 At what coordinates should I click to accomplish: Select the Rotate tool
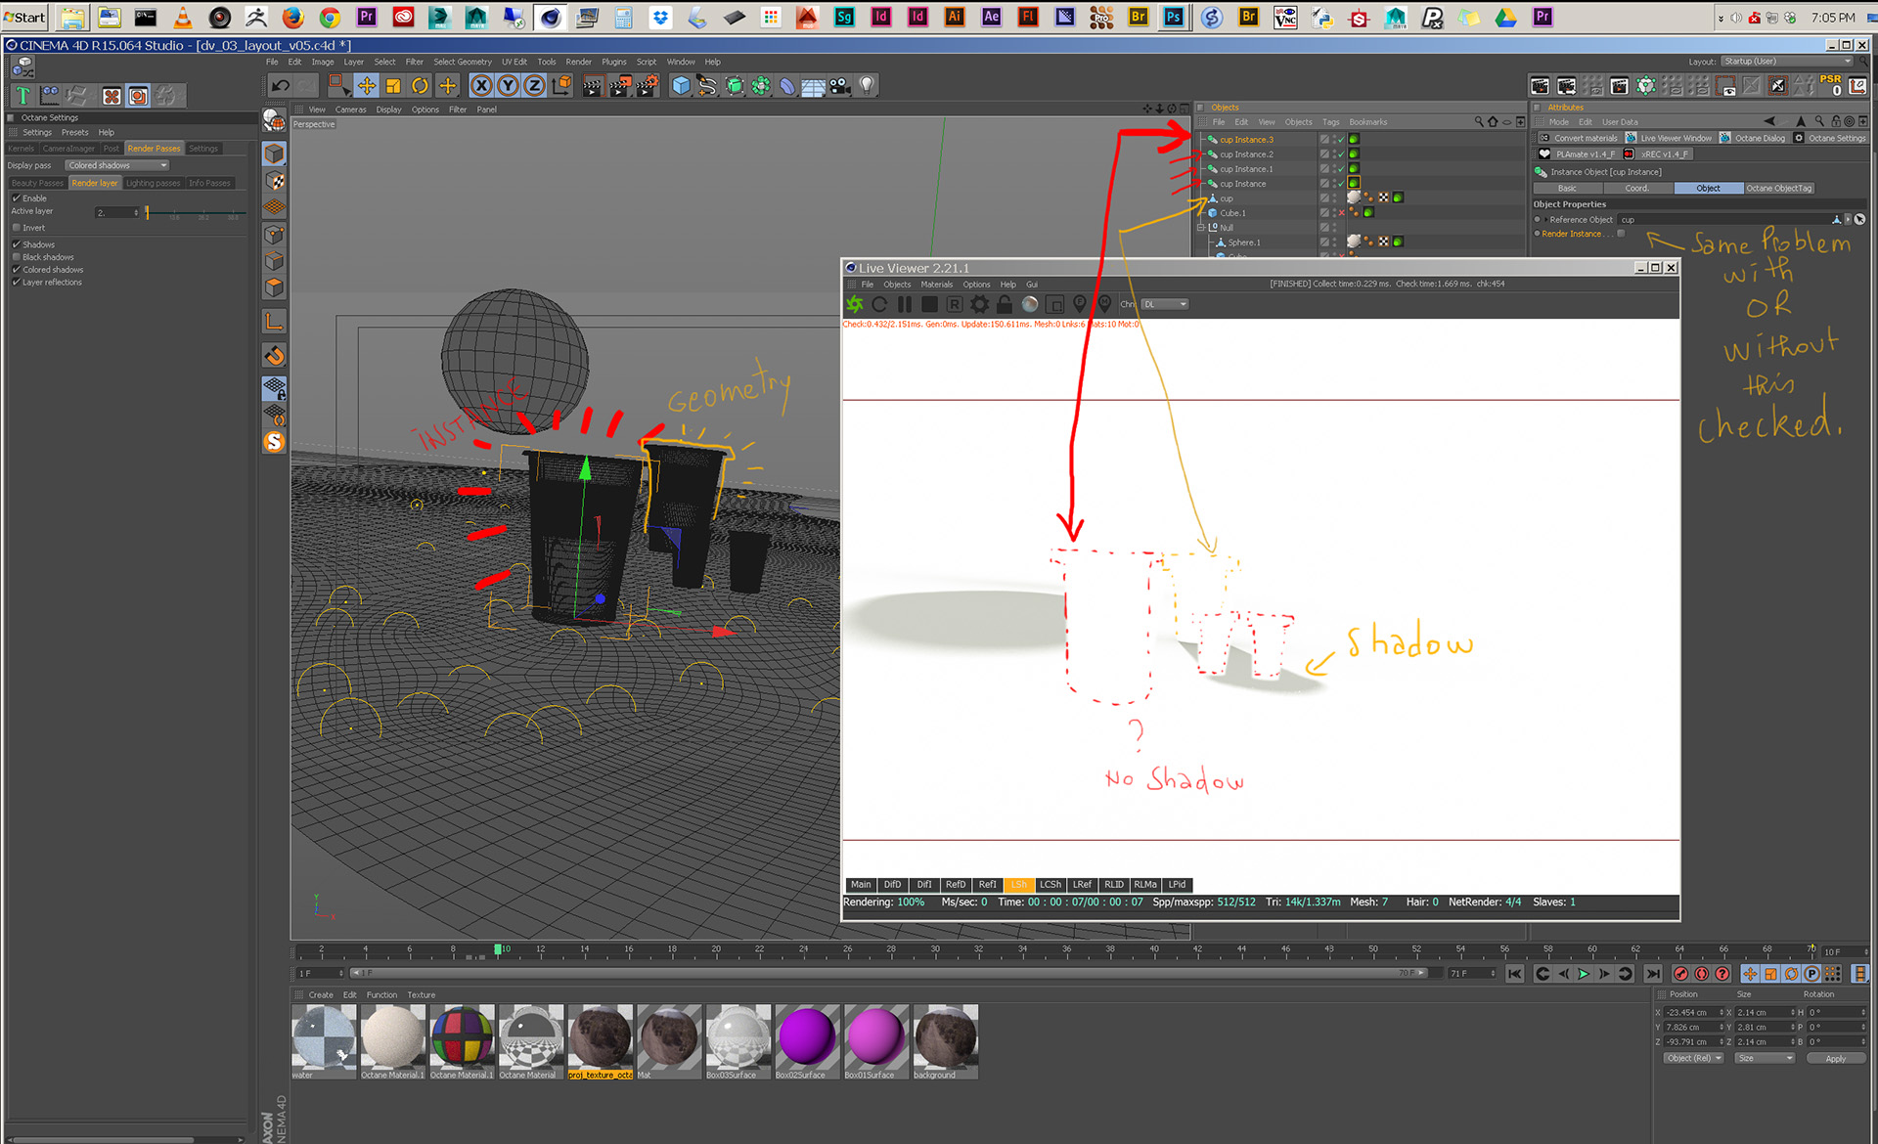coord(421,86)
